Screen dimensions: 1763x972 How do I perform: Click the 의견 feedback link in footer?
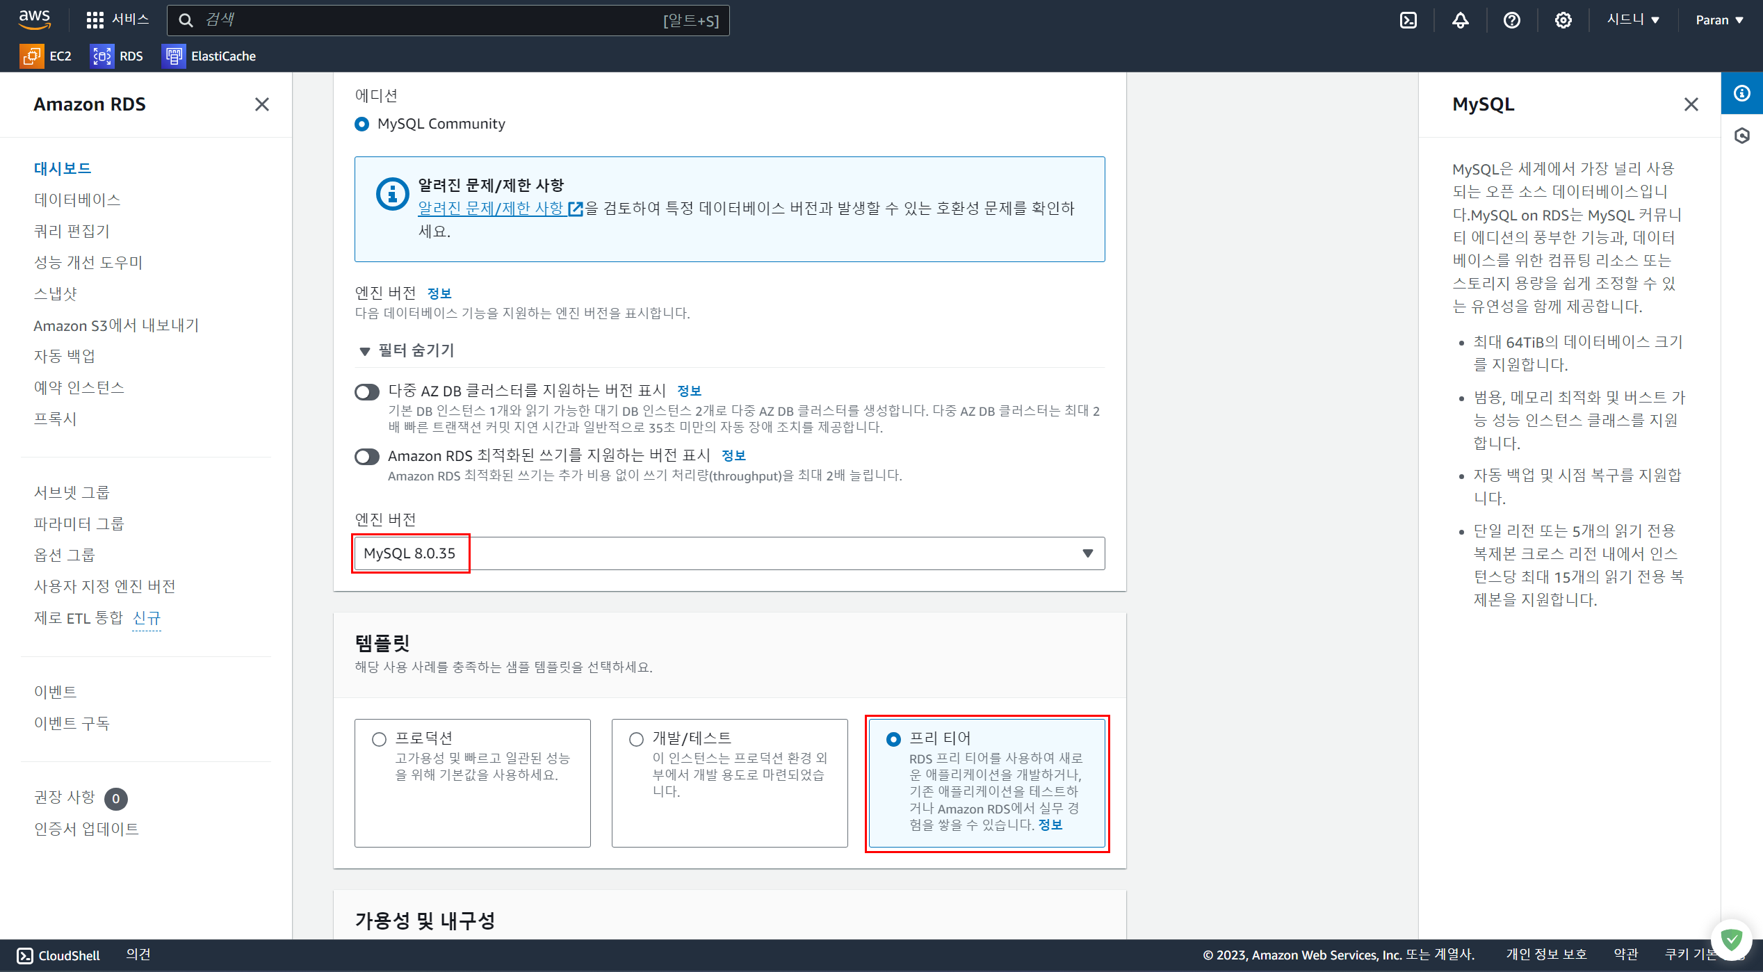[138, 955]
